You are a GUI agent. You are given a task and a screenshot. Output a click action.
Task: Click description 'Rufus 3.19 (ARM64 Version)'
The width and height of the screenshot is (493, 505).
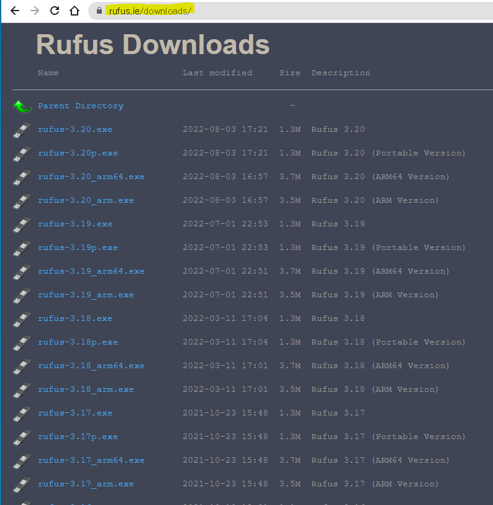(x=380, y=271)
